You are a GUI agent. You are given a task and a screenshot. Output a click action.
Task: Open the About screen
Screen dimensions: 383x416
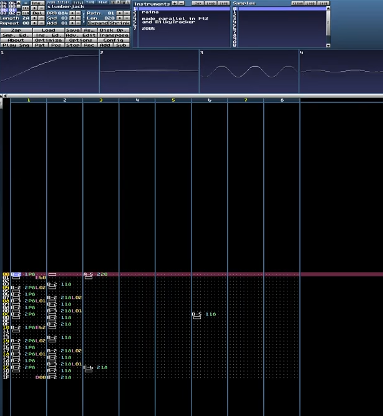pyautogui.click(x=16, y=40)
